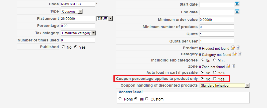Click the trash icon for Category

click(x=240, y=54)
